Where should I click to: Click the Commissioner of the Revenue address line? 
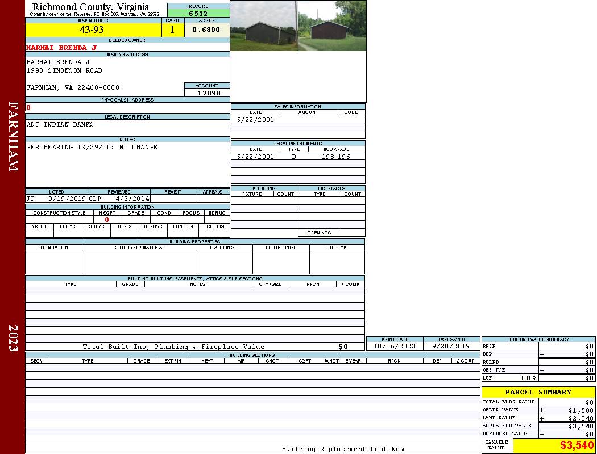coord(94,14)
